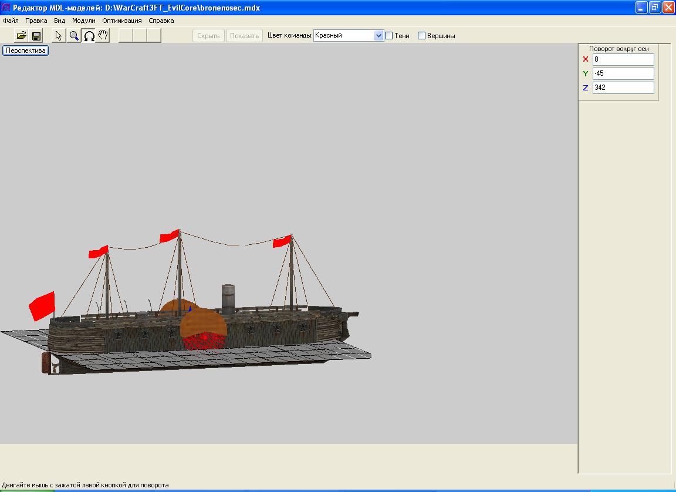This screenshot has width=676, height=492.
Task: Open the Вид menu
Action: (59, 21)
